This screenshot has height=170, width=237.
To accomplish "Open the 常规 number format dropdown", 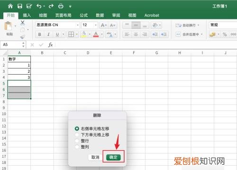I will 223,25.
